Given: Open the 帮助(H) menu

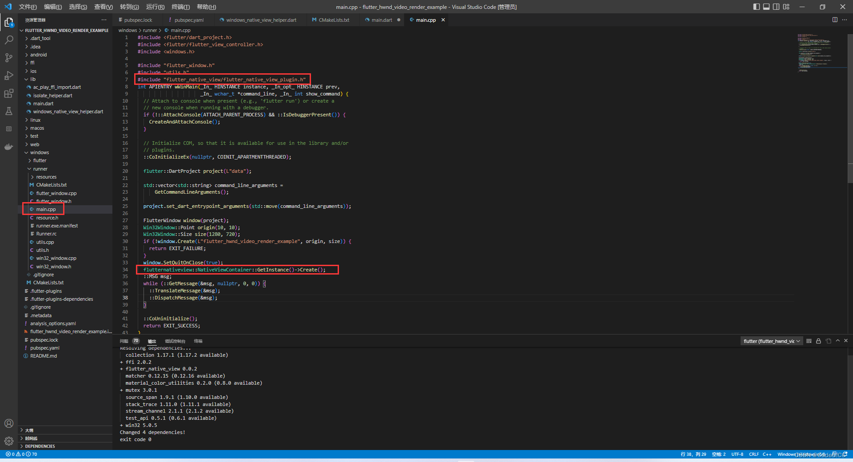Looking at the screenshot, I should click(206, 7).
